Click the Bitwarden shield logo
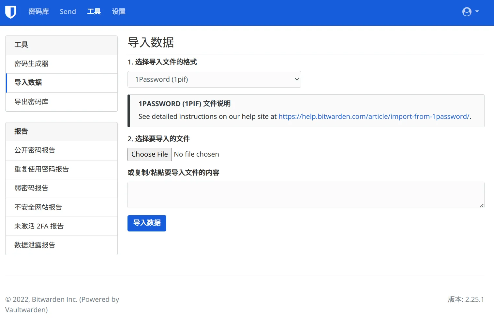 11,12
